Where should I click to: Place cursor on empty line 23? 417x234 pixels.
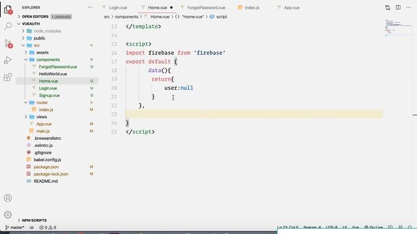pos(254,114)
